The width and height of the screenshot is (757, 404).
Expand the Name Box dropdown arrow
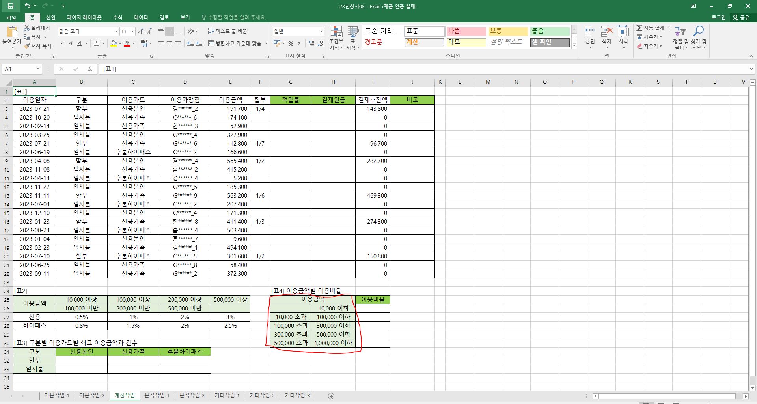click(38, 69)
